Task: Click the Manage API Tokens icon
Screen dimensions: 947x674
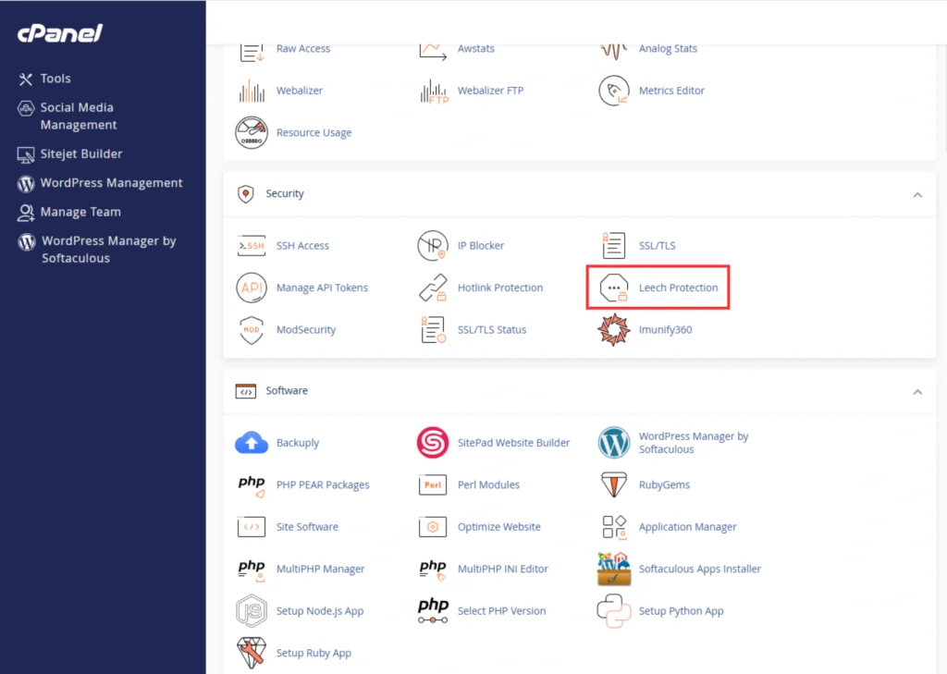Action: point(252,288)
